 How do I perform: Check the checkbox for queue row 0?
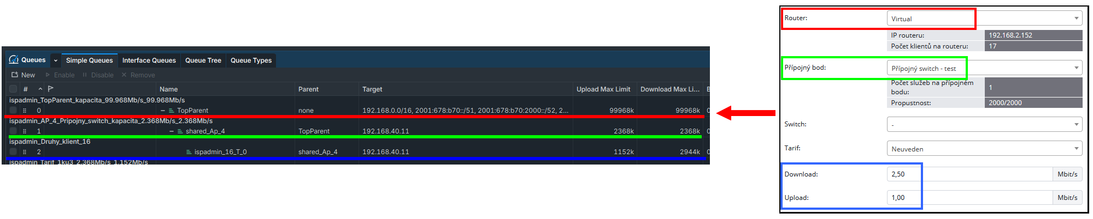[13, 111]
